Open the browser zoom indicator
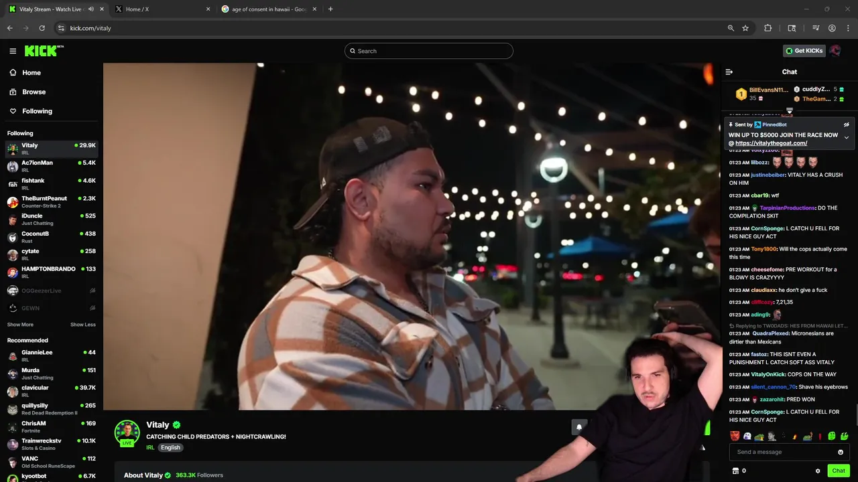The image size is (858, 482). 731,28
